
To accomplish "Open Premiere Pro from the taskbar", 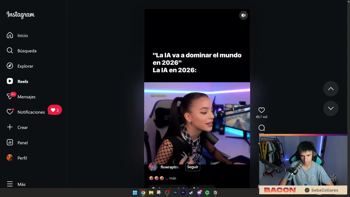I will [183, 193].
